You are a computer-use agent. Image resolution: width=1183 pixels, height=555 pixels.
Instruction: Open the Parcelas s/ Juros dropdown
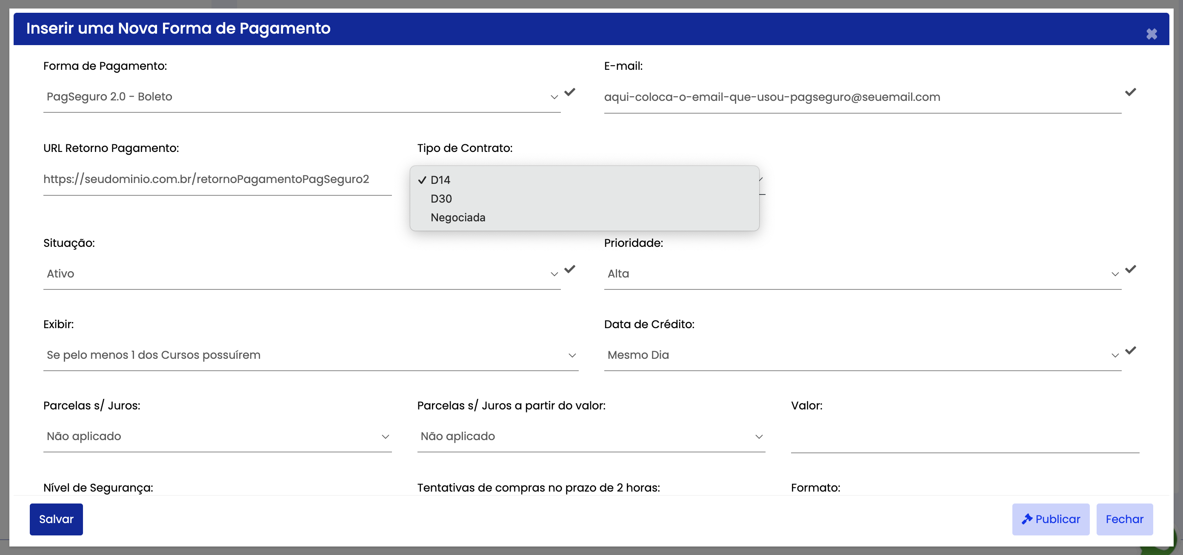coord(217,436)
